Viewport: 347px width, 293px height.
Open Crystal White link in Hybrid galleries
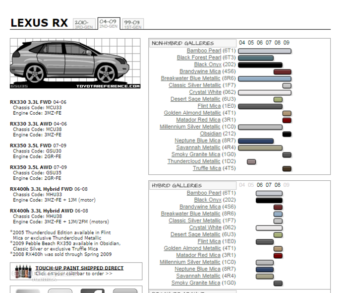tap(205, 227)
